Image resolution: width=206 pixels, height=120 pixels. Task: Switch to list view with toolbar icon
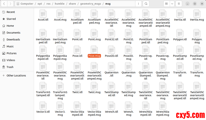[x=167, y=4]
